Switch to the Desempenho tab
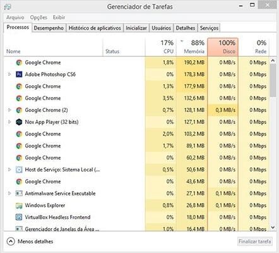The width and height of the screenshot is (279, 253). (49, 28)
